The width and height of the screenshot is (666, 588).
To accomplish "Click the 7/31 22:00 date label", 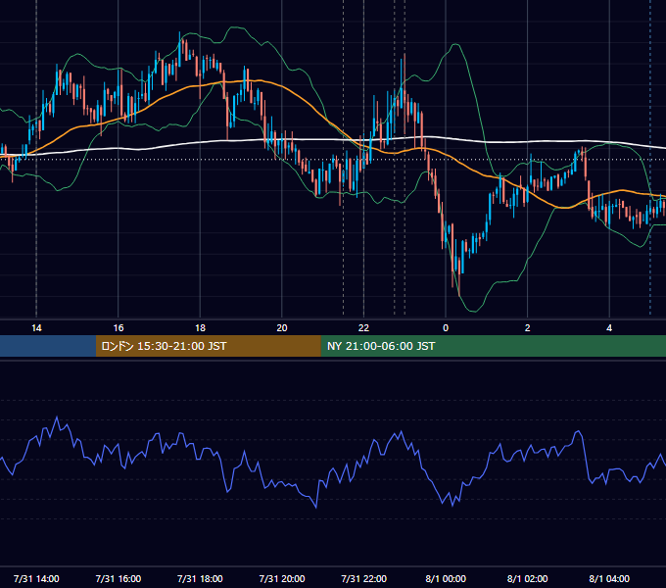I will (x=364, y=578).
